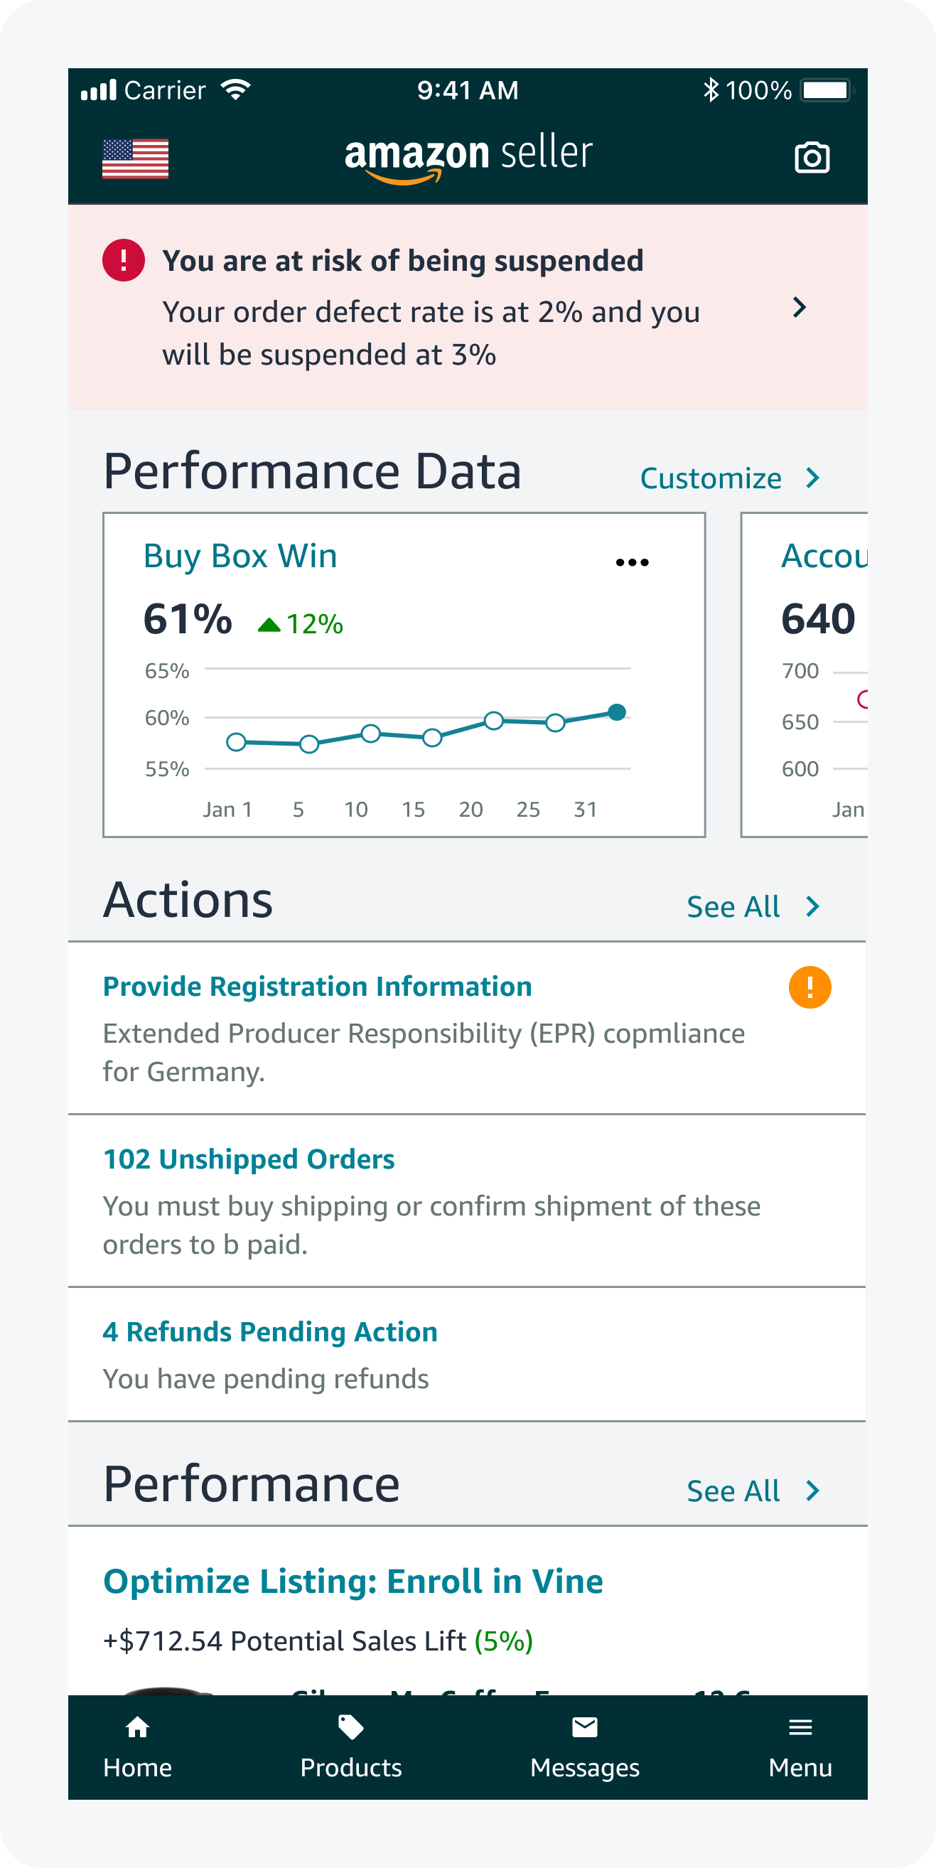Switch to the Products tab
Image resolution: width=936 pixels, height=1868 pixels.
point(351,1747)
